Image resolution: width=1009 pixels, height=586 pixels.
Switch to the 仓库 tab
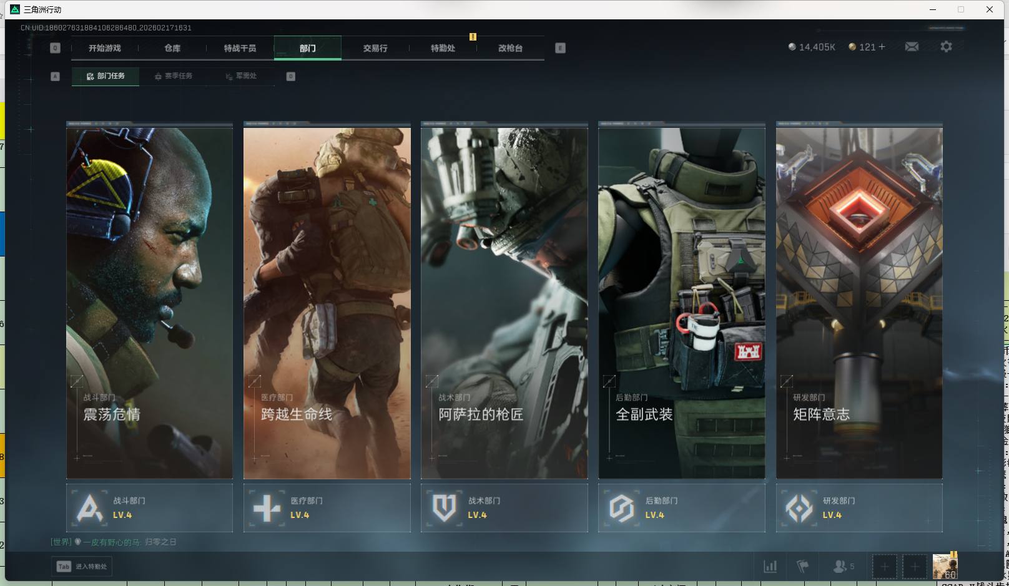tap(172, 48)
